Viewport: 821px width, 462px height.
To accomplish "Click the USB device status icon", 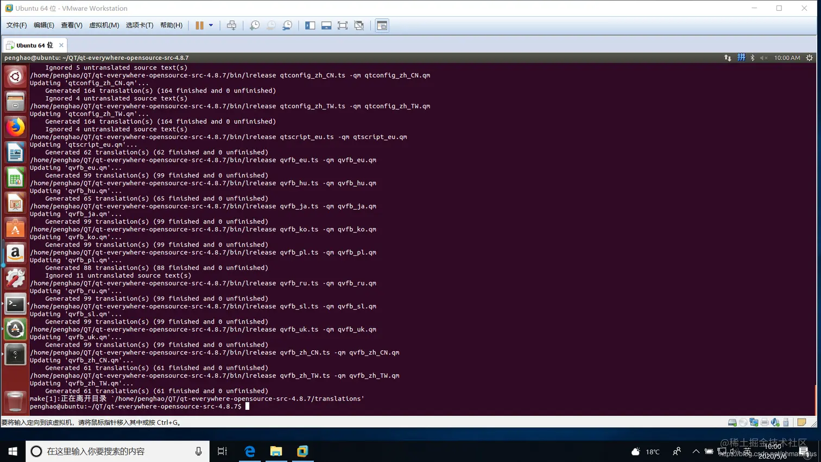I will [786, 422].
